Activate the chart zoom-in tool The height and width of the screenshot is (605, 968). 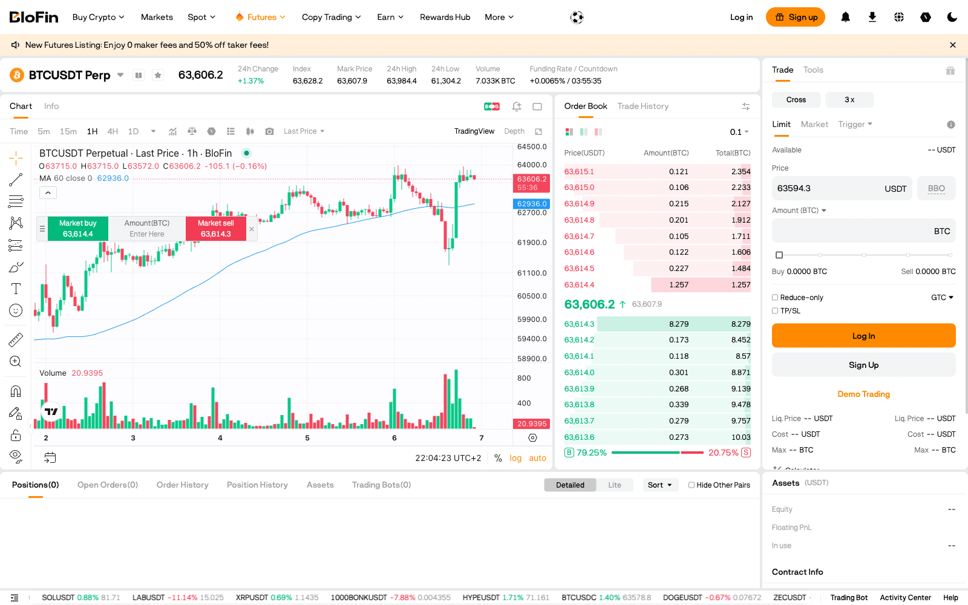[x=16, y=361]
